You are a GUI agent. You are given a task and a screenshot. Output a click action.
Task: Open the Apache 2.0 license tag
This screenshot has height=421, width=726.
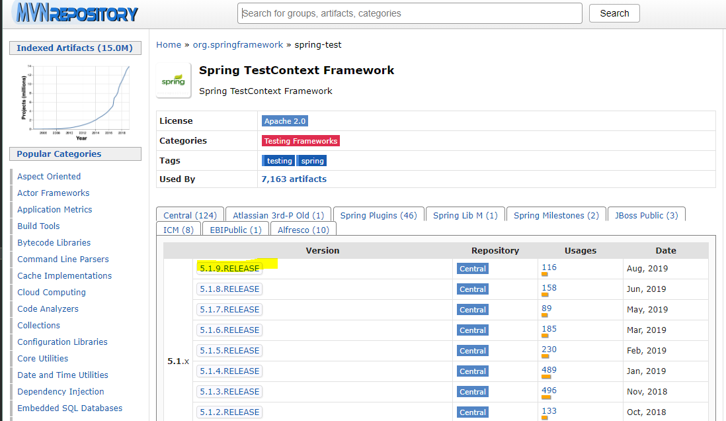tap(285, 121)
